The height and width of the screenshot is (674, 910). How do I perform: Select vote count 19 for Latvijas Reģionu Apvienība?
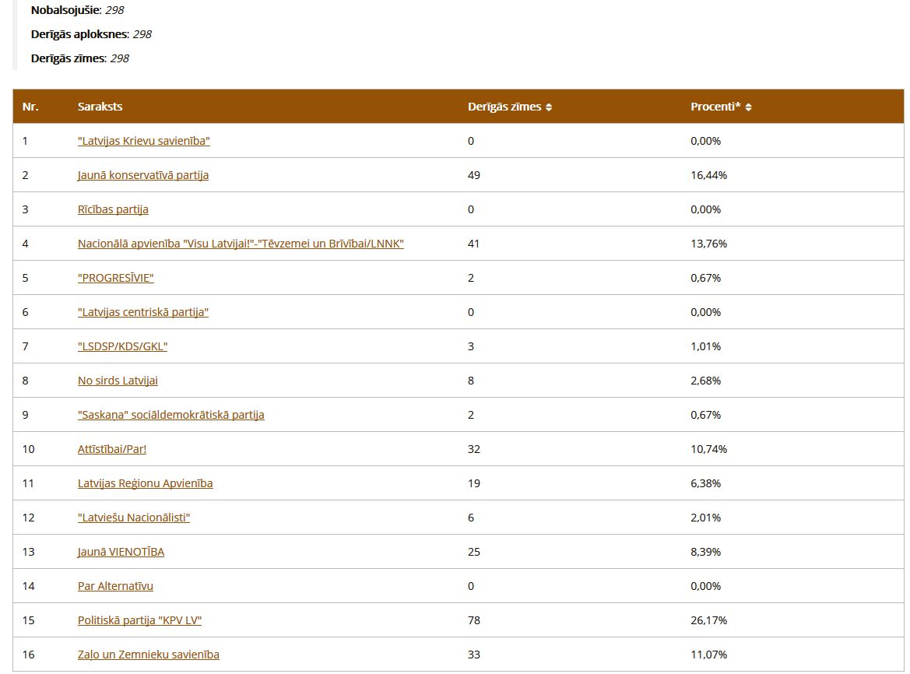tap(473, 483)
